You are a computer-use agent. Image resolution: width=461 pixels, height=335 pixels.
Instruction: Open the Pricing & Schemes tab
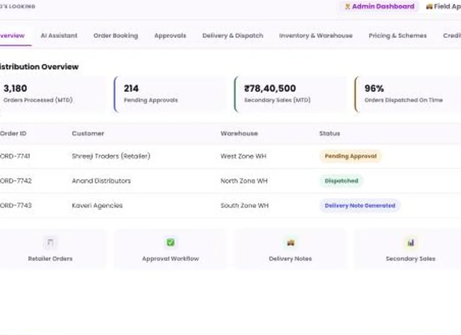[398, 36]
